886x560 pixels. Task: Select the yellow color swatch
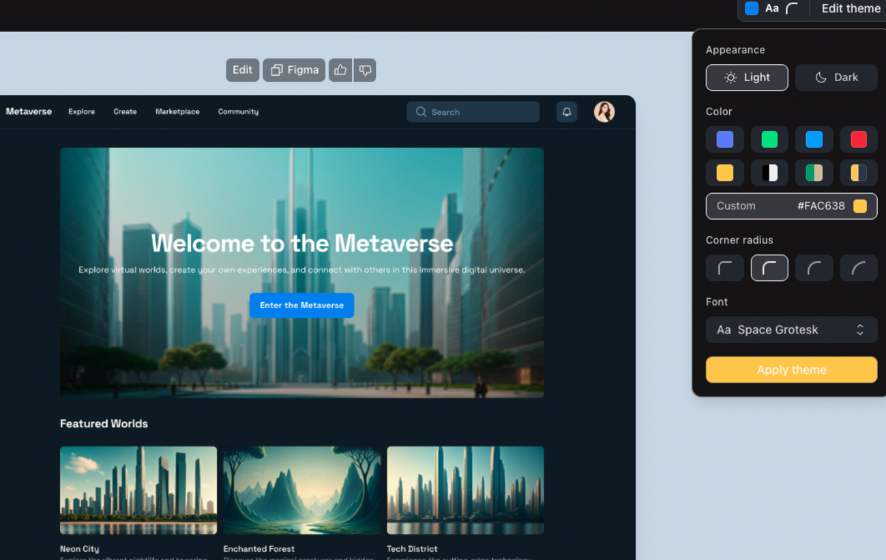tap(725, 173)
